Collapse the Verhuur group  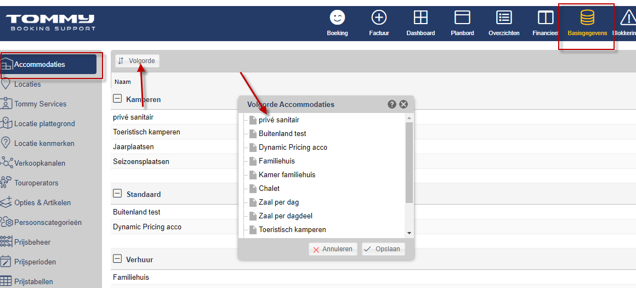(x=117, y=259)
